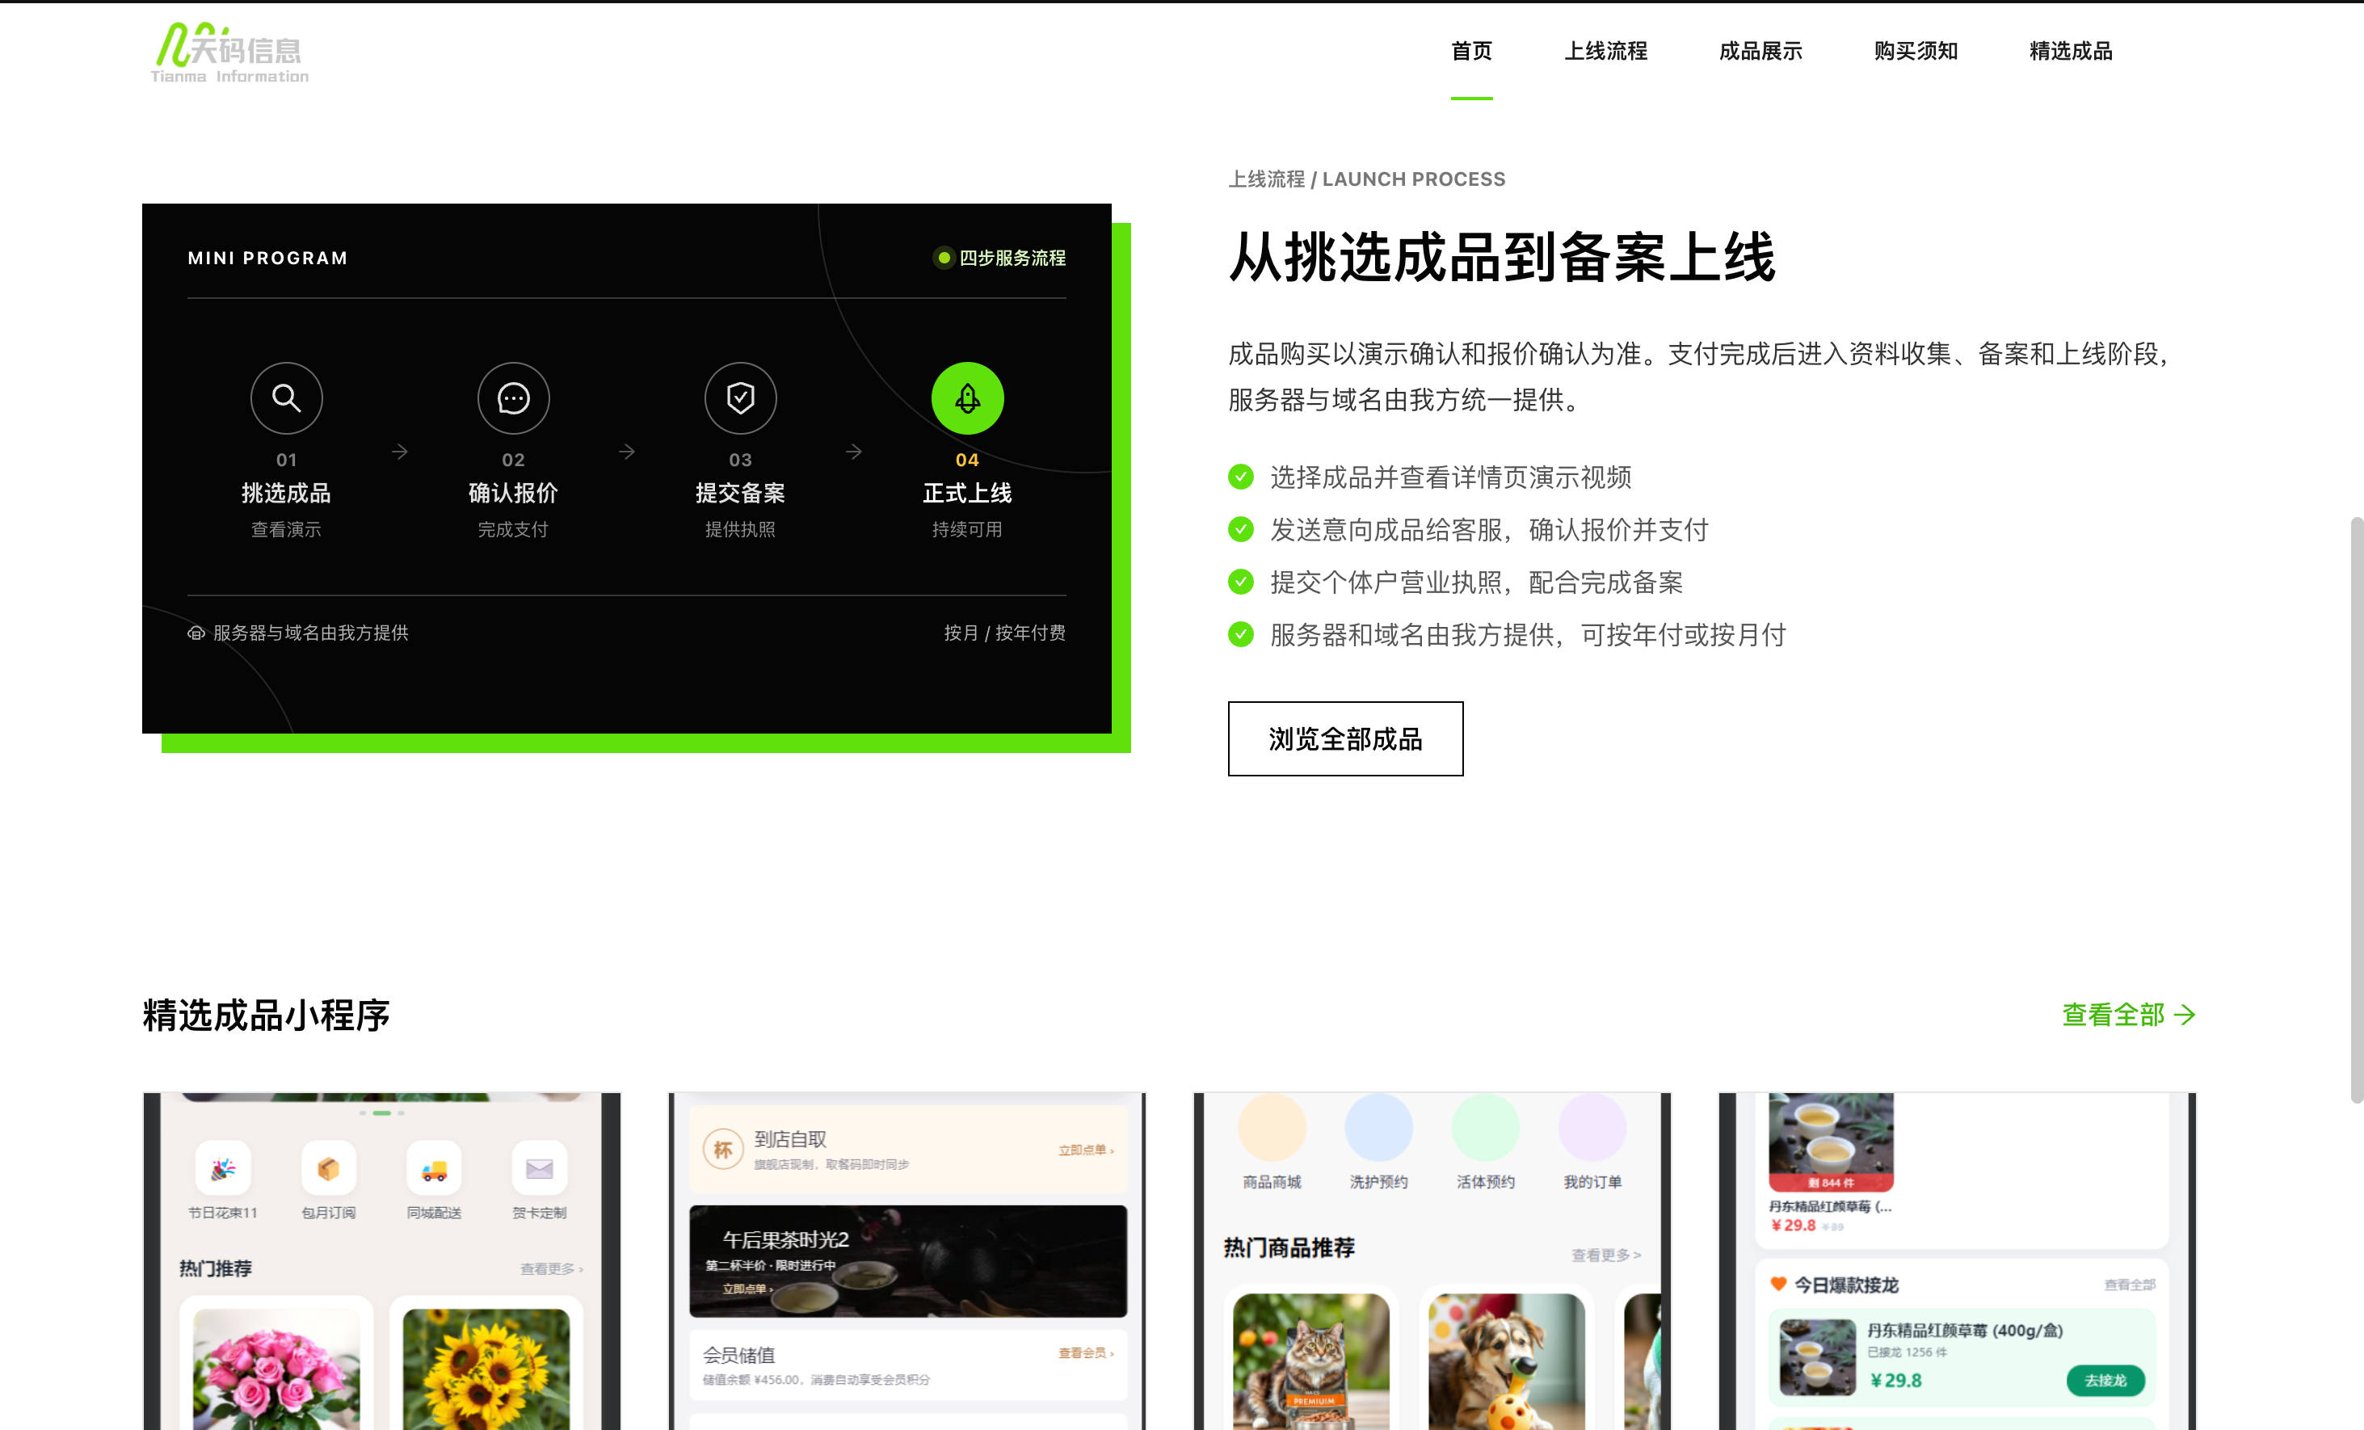Click the server icon beside 服务器与域名由我方提供
Image resolution: width=2364 pixels, height=1430 pixels.
[196, 633]
